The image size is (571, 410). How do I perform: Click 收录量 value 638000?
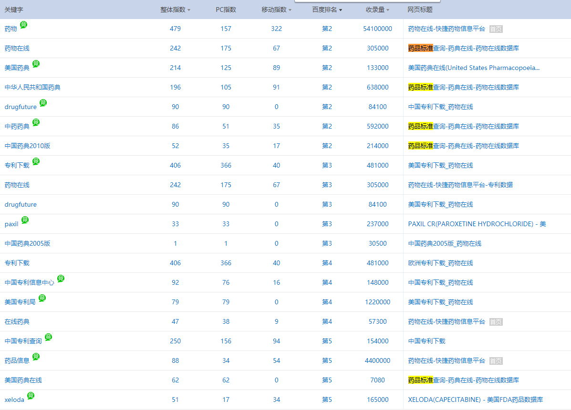[378, 88]
